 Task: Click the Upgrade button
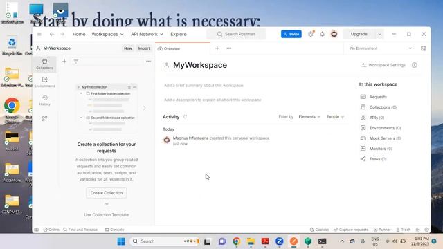pyautogui.click(x=359, y=34)
